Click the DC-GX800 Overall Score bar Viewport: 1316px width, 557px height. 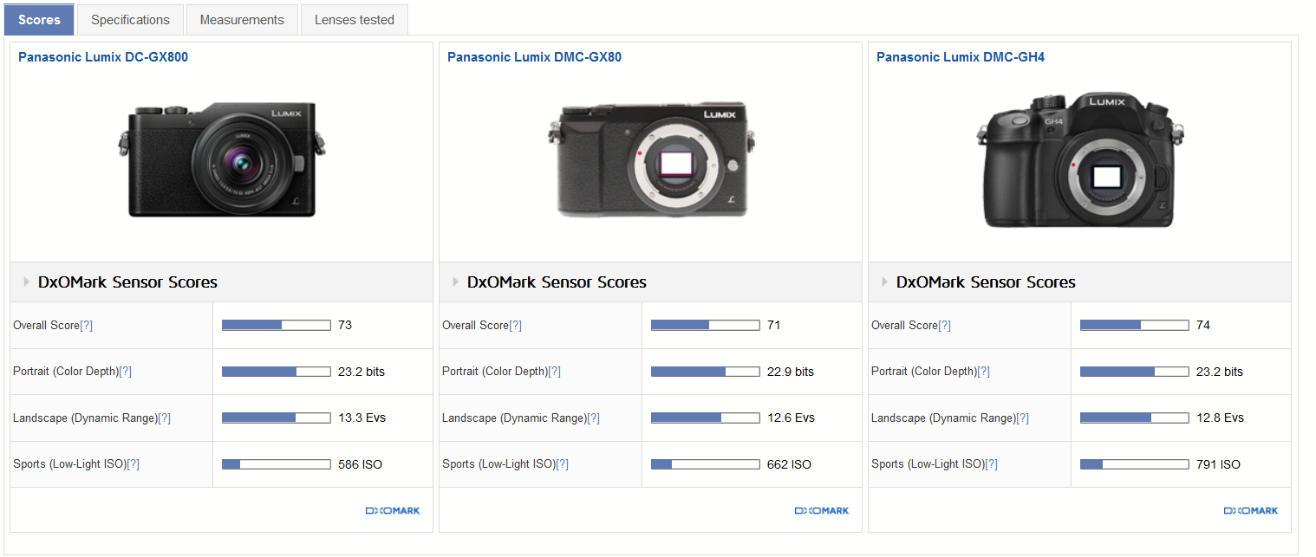pos(277,325)
